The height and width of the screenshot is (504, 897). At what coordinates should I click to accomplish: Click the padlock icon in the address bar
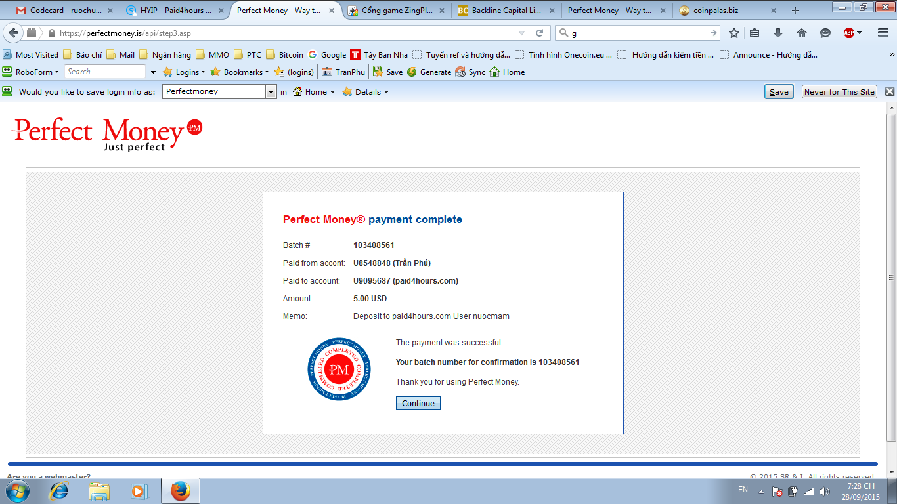pyautogui.click(x=51, y=33)
